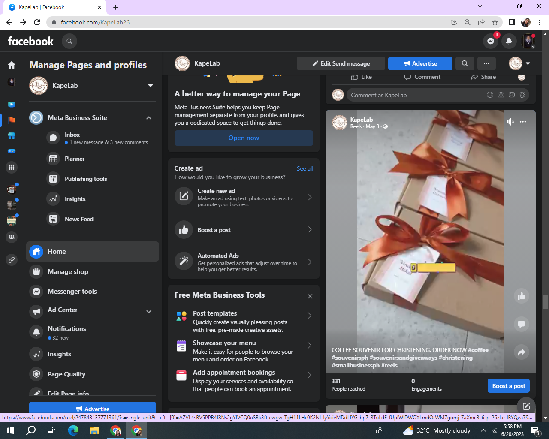The image size is (549, 439).
Task: Open File Explorer from the taskbar
Action: click(x=94, y=430)
